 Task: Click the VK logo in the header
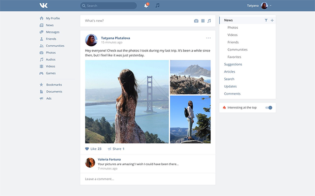[44, 5]
